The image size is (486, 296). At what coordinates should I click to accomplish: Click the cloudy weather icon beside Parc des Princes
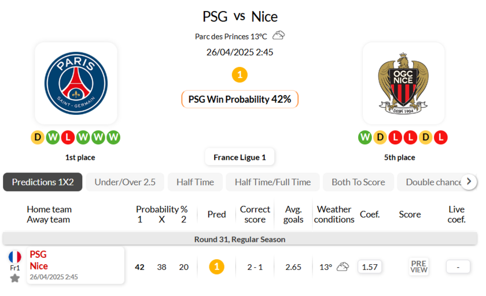click(x=279, y=36)
